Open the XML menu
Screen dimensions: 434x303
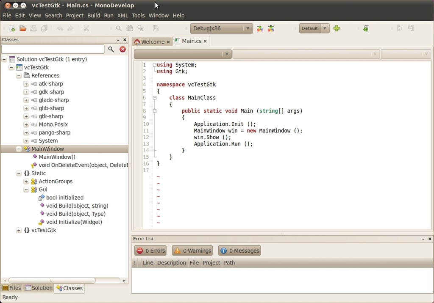122,16
